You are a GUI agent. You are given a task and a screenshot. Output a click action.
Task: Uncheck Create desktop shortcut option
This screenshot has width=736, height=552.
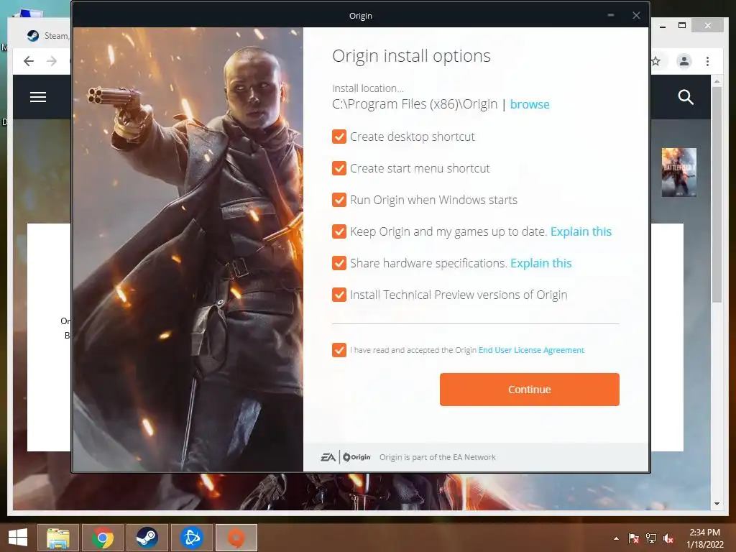339,137
